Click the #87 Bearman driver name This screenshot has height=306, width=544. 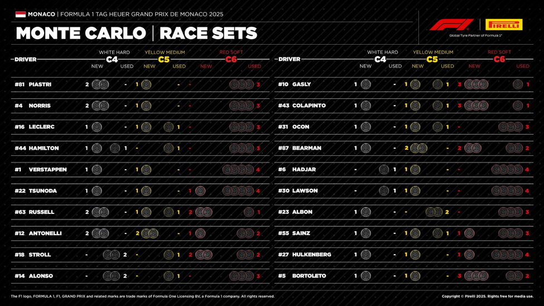pos(306,148)
